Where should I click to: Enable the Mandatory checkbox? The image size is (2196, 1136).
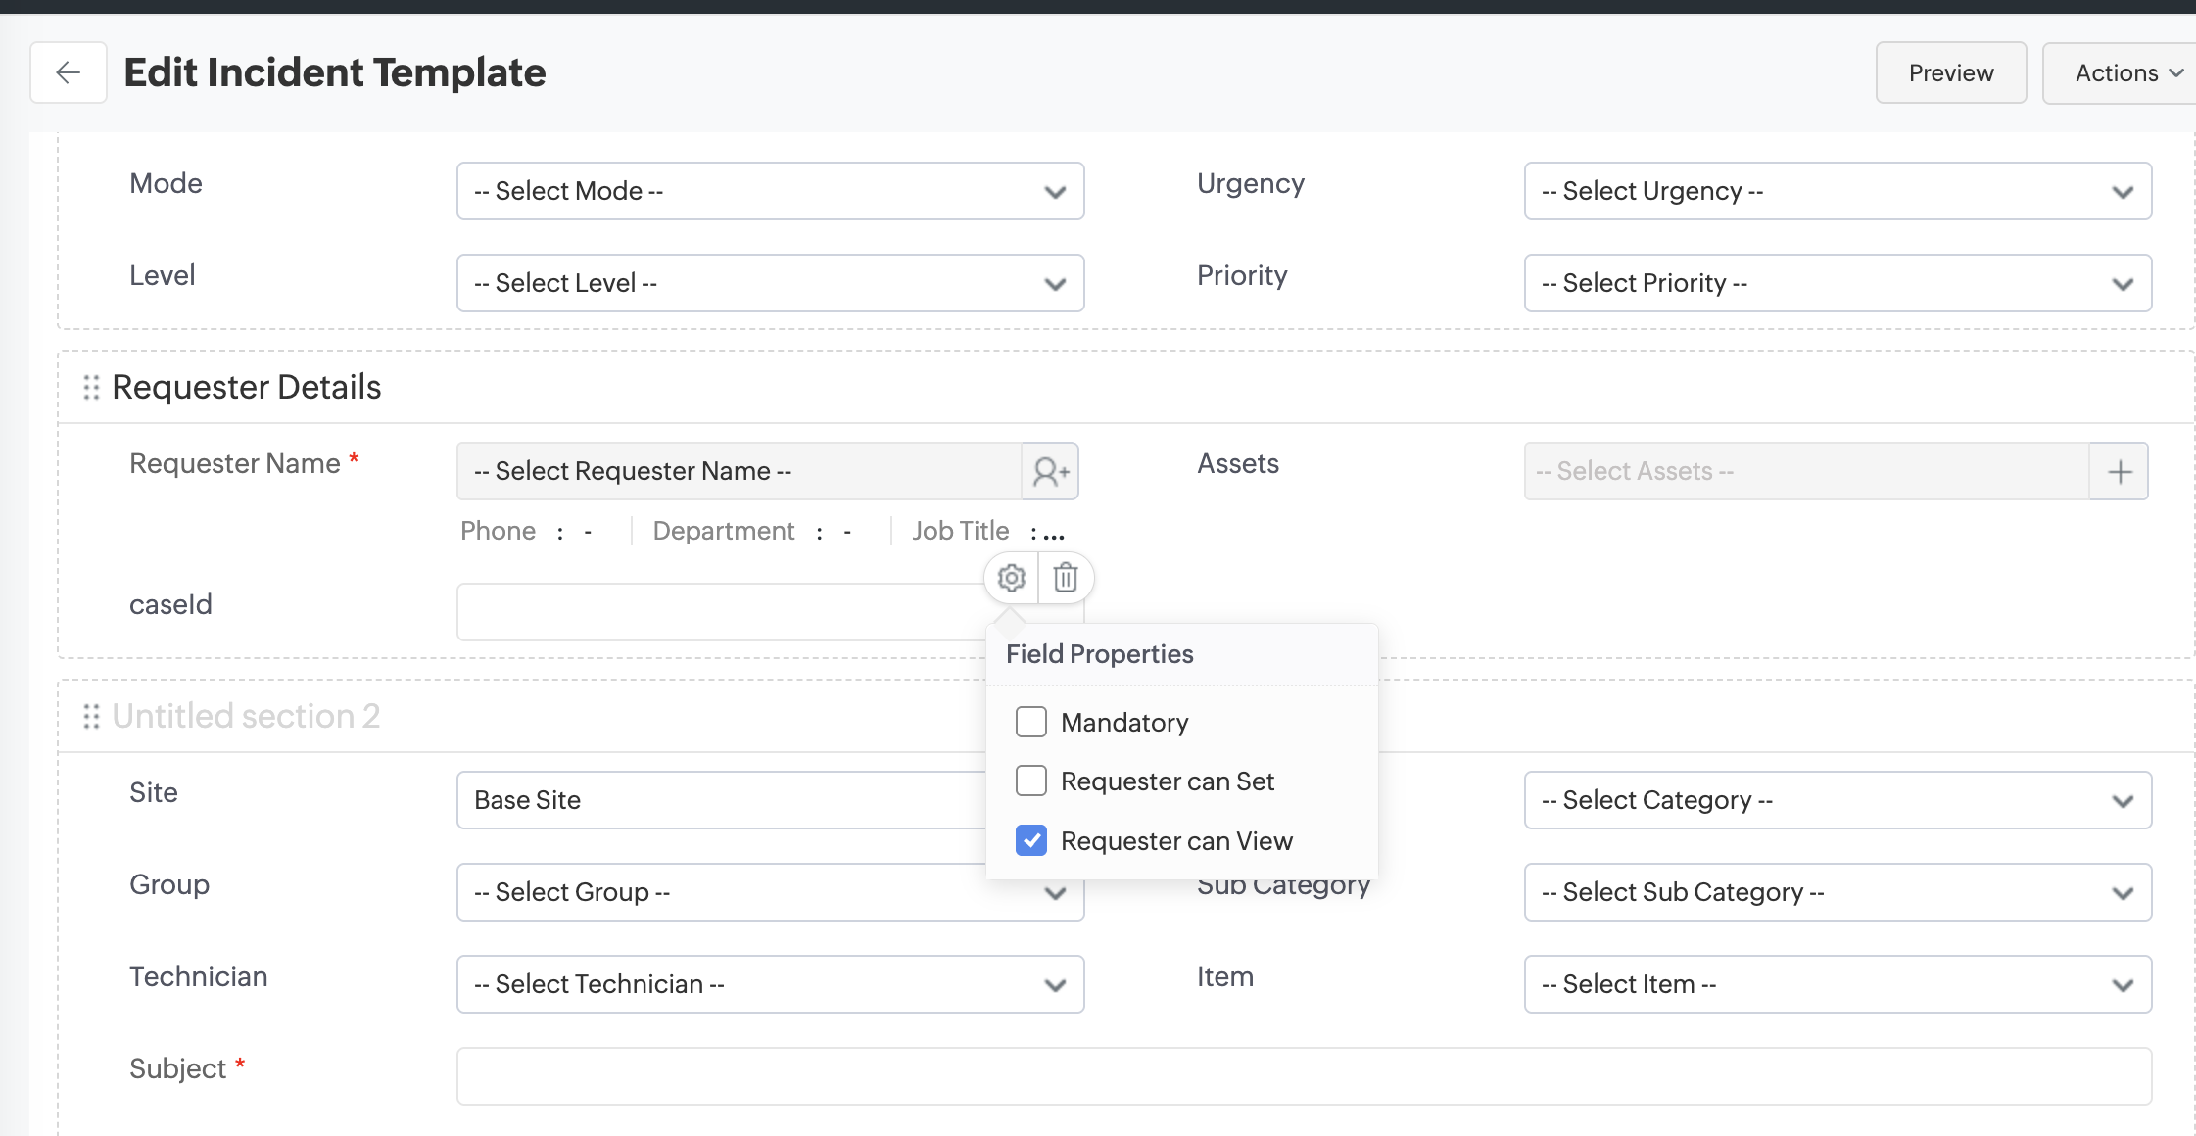[1031, 723]
